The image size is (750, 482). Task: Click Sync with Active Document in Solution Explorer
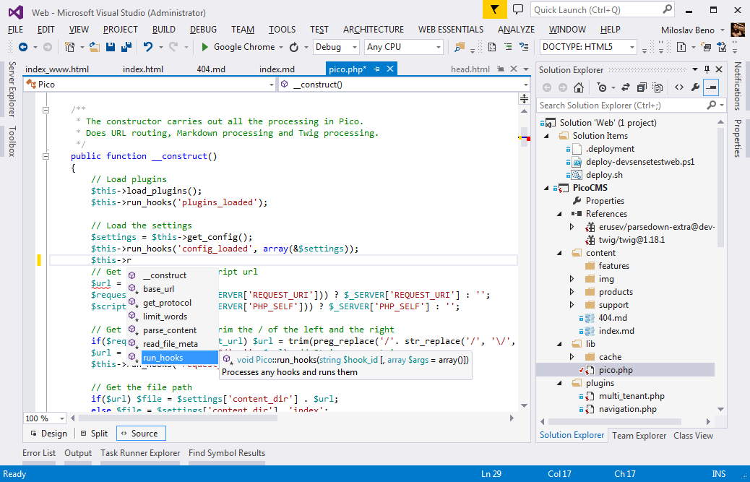[x=627, y=86]
